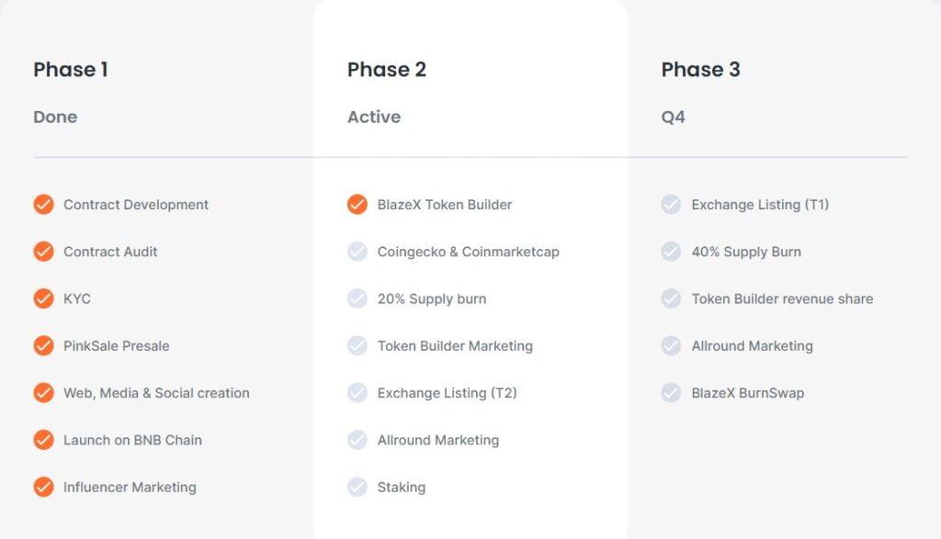This screenshot has width=941, height=539.
Task: Click the Q4 label under Phase 3
Action: (x=673, y=117)
